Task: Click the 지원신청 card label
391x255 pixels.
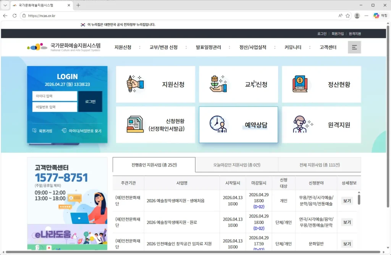Action: (x=173, y=84)
